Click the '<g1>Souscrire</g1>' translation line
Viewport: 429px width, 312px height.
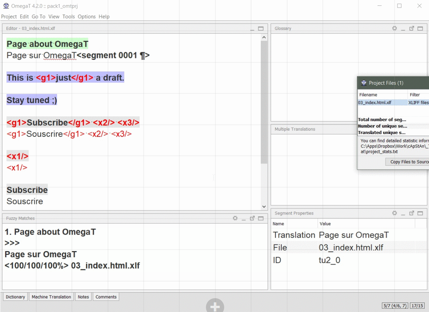[69, 134]
